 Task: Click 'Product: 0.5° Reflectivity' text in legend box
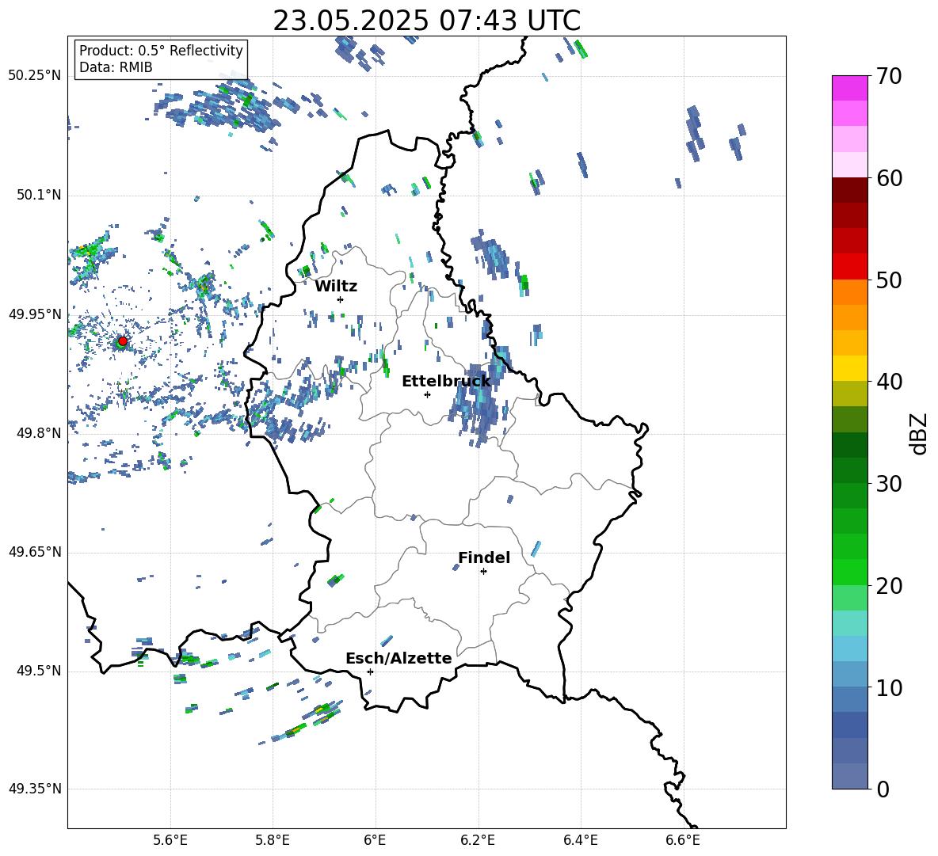coord(161,50)
